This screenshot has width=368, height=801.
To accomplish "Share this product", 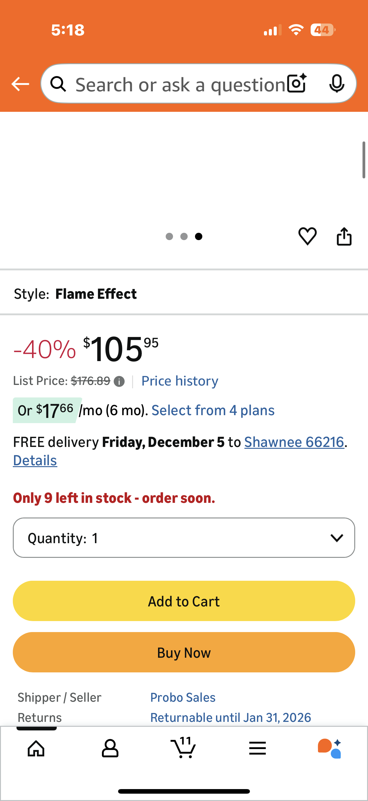I will (x=344, y=236).
